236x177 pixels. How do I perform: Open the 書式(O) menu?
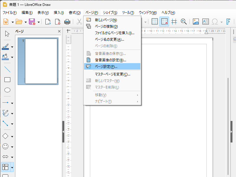(x=75, y=13)
